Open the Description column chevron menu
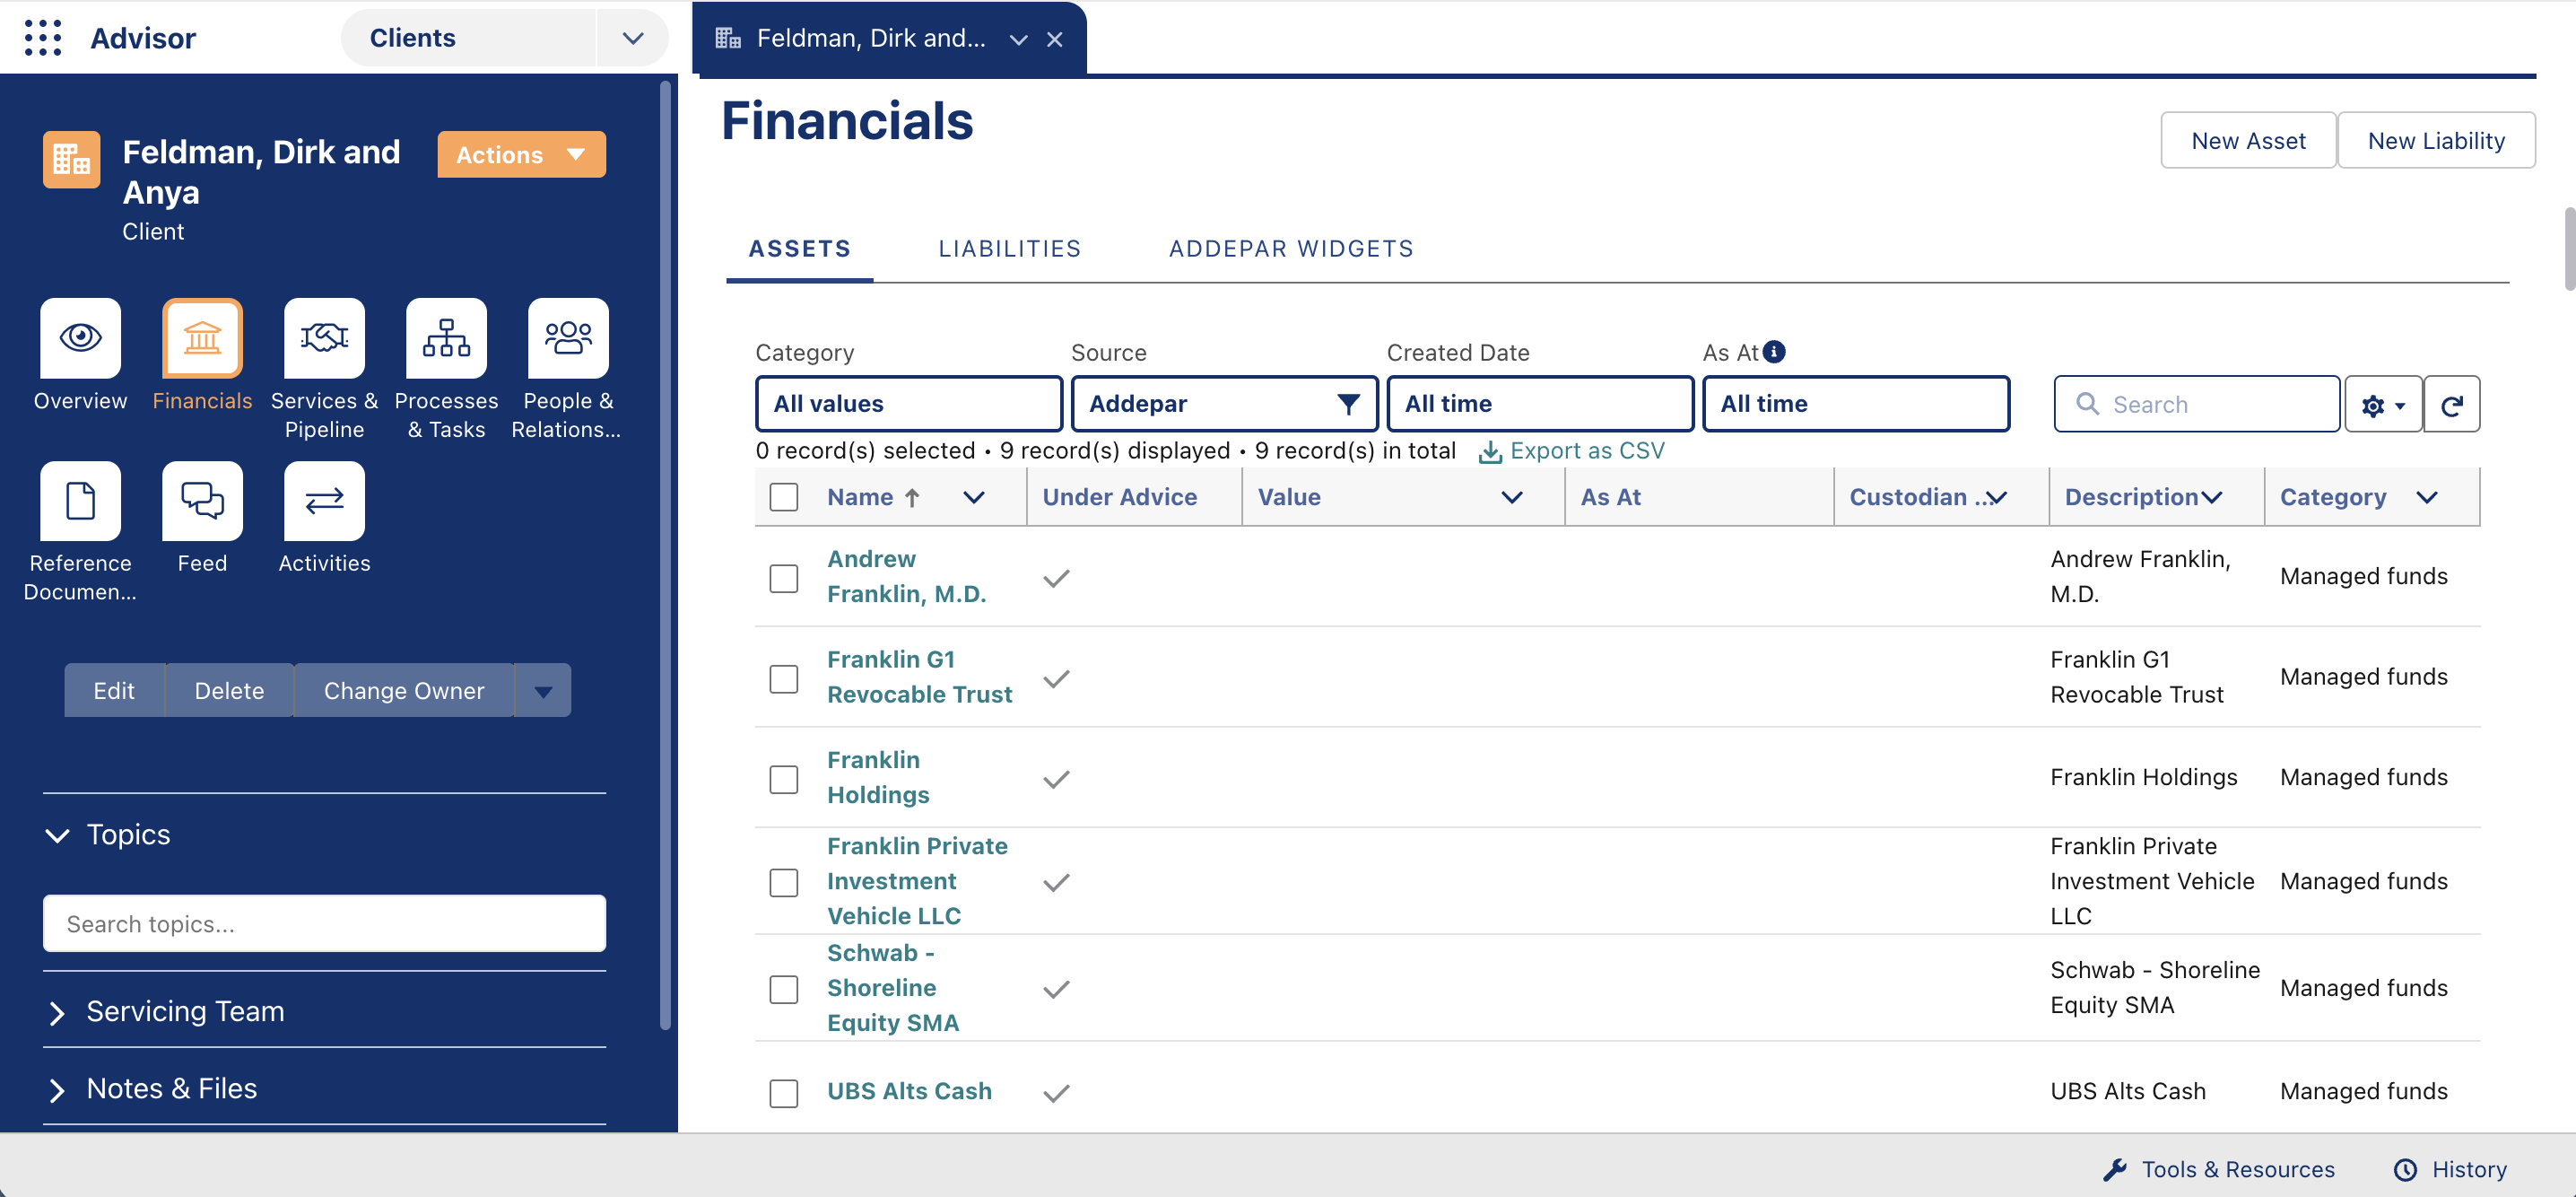 pos(2211,498)
